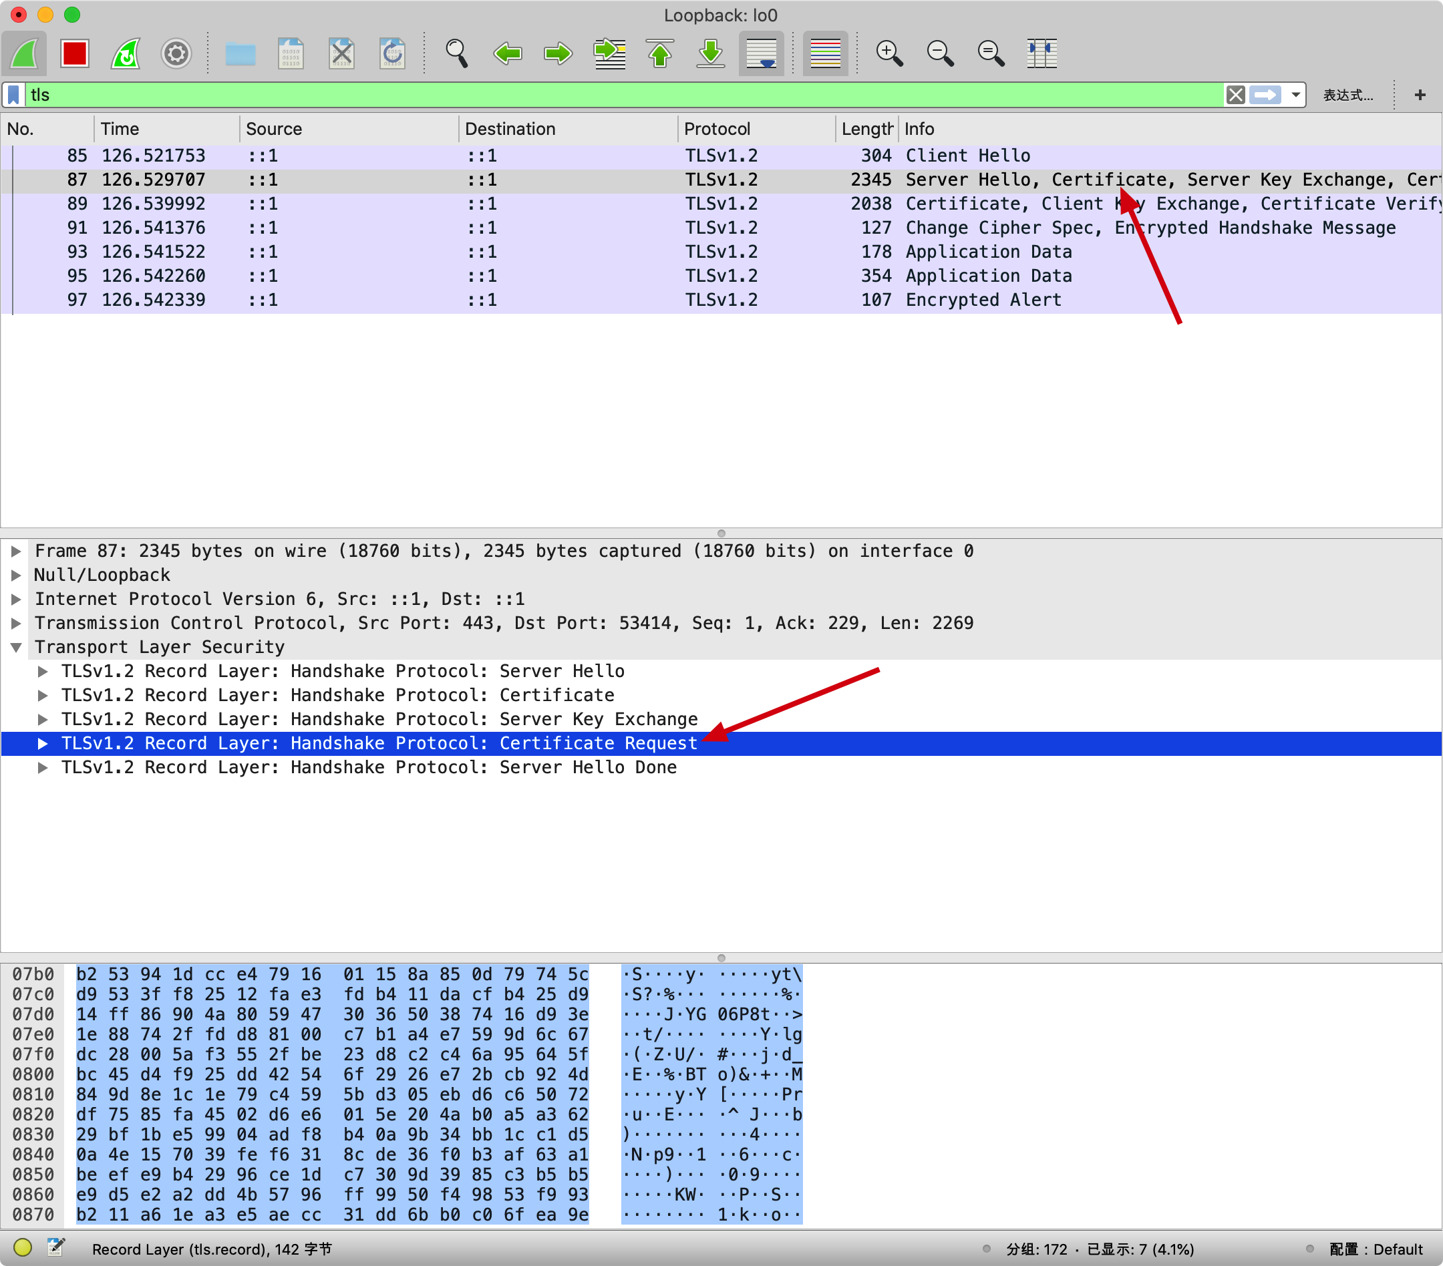This screenshot has height=1266, width=1443.
Task: Click the find packet magnifier icon
Action: click(x=456, y=53)
